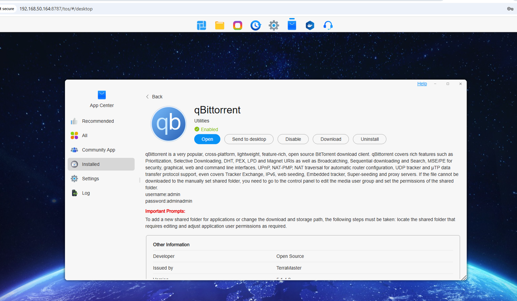Open the gear Control Panel icon in dock

pyautogui.click(x=274, y=25)
